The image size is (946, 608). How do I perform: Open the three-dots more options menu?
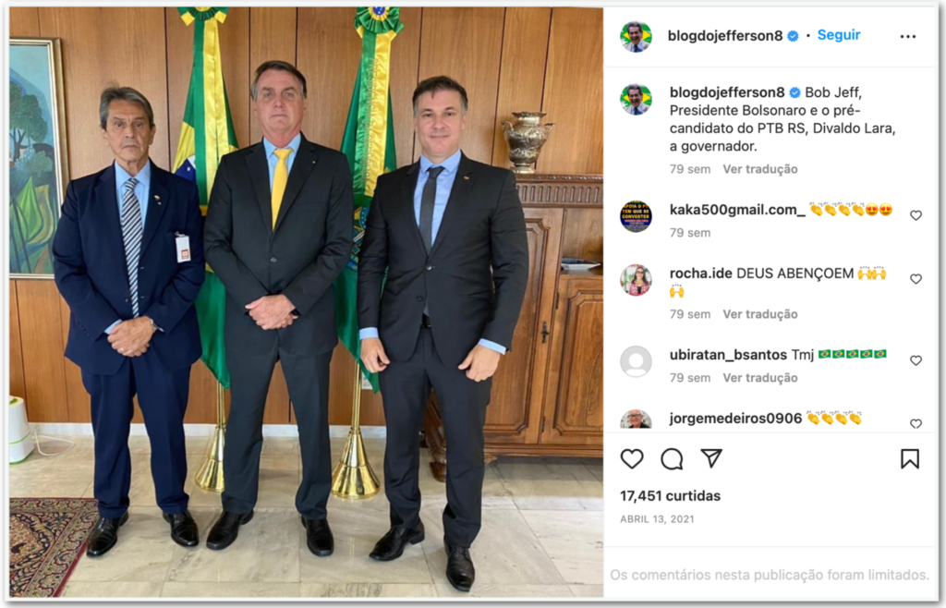tap(907, 37)
